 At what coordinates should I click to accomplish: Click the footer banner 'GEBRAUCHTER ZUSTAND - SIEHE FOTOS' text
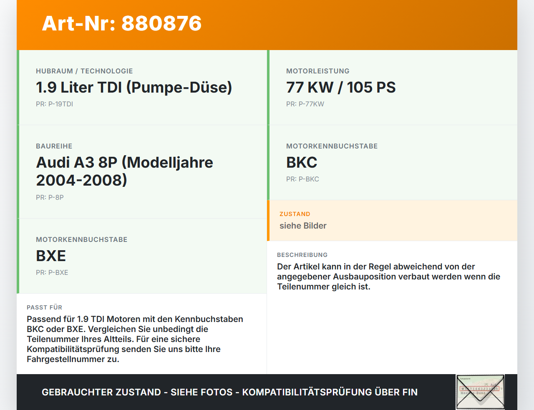pos(229,392)
